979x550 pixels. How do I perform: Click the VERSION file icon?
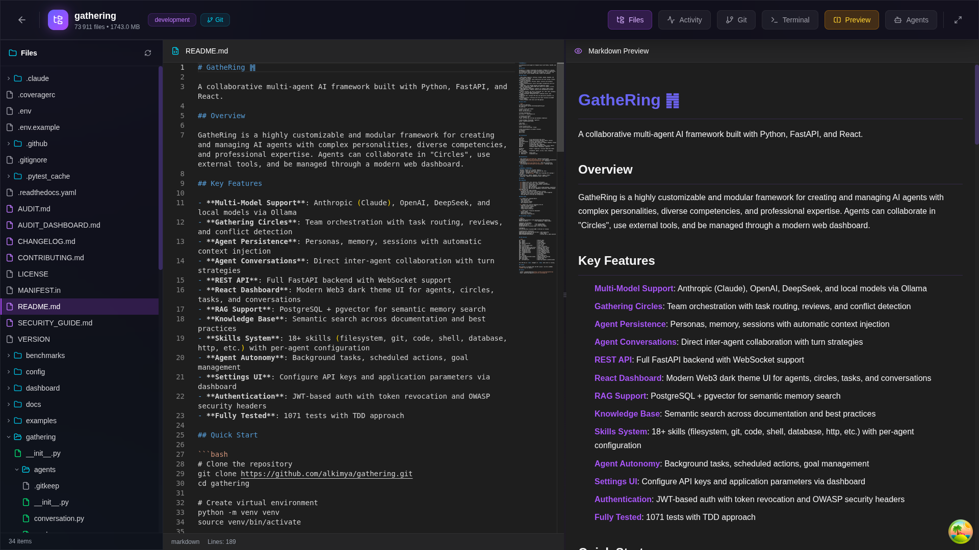coord(10,339)
